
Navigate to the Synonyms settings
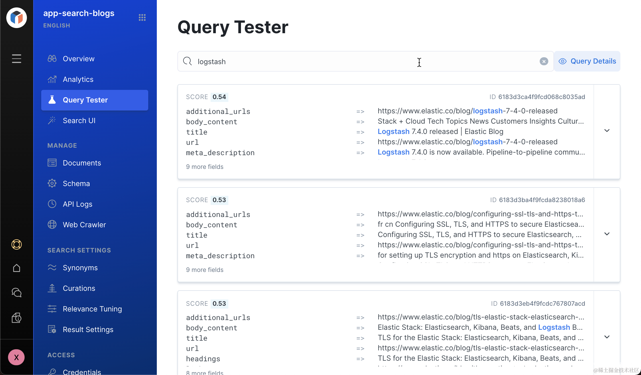pos(80,268)
